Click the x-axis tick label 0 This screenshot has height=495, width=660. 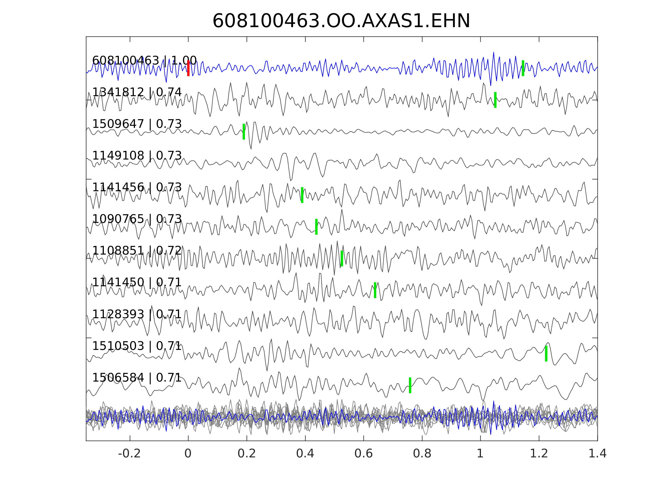188,454
